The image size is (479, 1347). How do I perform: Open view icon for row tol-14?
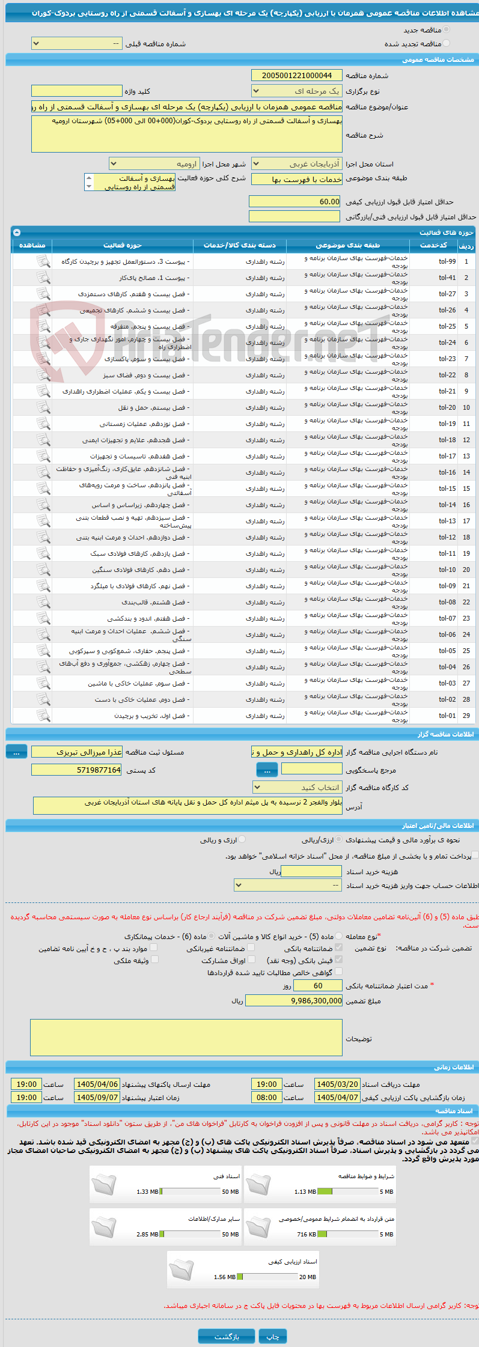click(x=43, y=505)
